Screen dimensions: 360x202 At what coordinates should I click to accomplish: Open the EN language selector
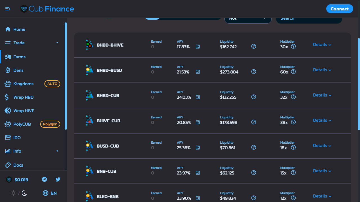click(50, 193)
